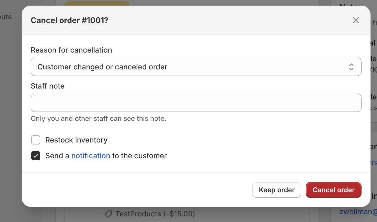Click the Cancel order #1001? dialog title

(x=69, y=20)
